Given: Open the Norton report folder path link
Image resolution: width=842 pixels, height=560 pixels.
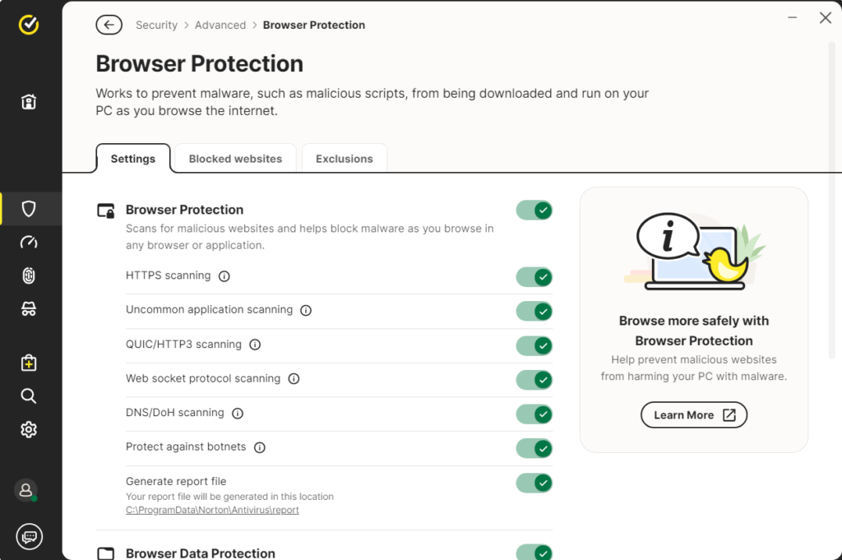Looking at the screenshot, I should [x=212, y=510].
